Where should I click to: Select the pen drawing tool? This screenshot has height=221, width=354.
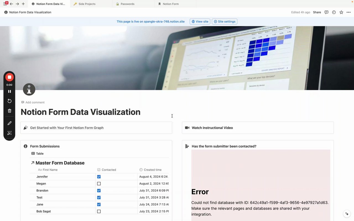point(9,123)
